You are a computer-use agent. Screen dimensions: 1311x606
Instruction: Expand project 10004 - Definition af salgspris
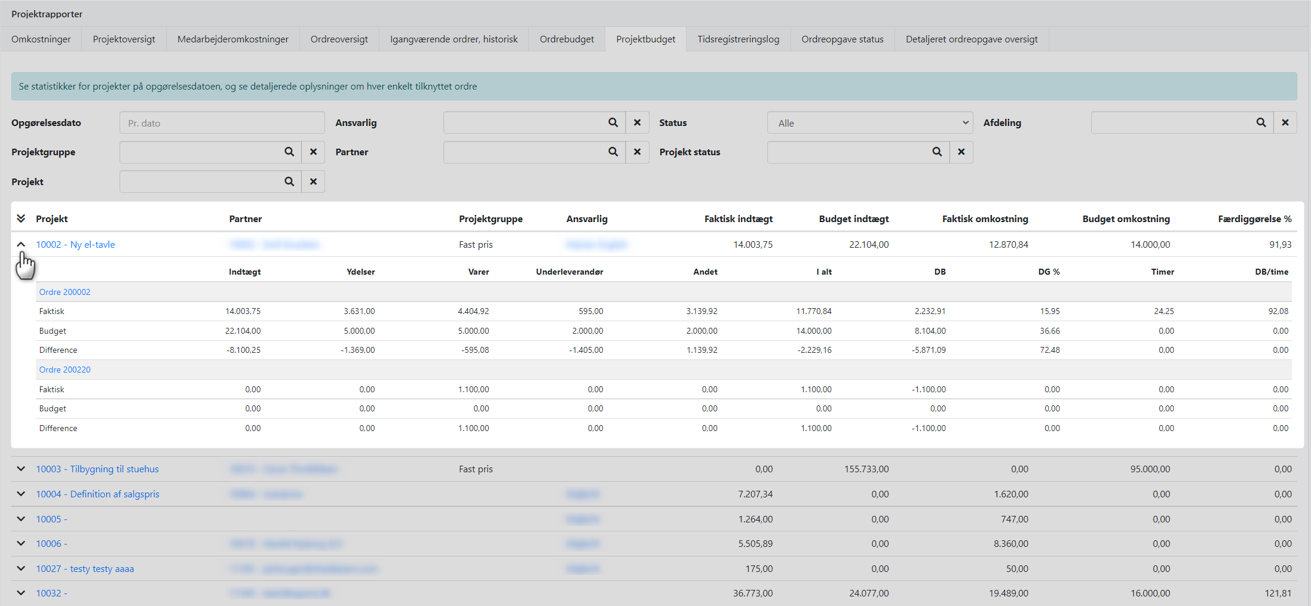(21, 494)
